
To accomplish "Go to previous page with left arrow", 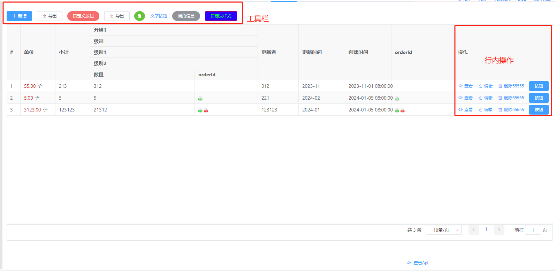I will click(x=473, y=230).
